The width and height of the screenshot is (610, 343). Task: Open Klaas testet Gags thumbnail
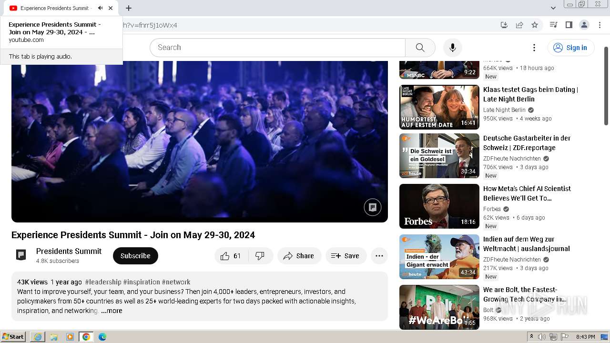click(439, 107)
